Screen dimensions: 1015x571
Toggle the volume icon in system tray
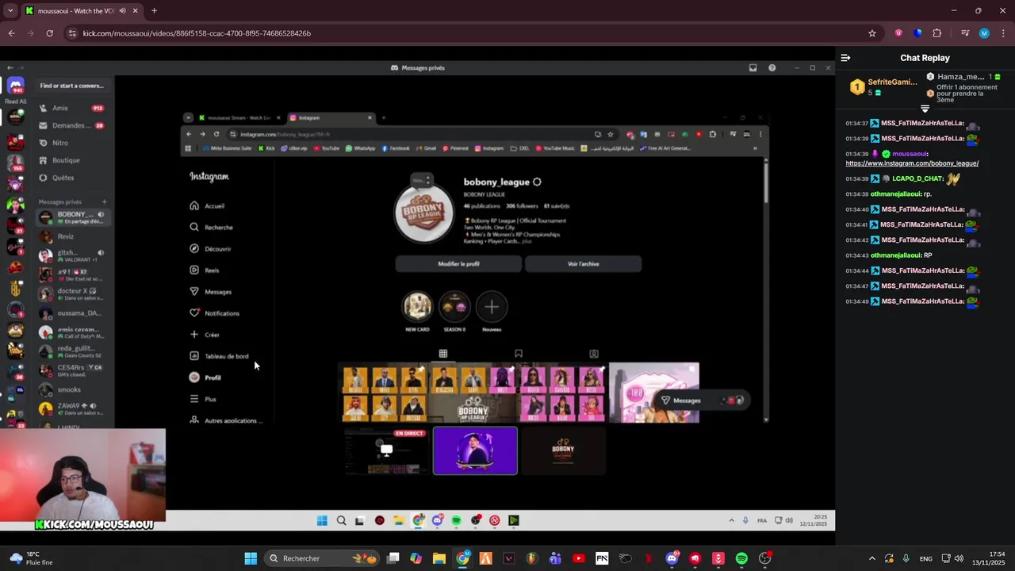(959, 558)
